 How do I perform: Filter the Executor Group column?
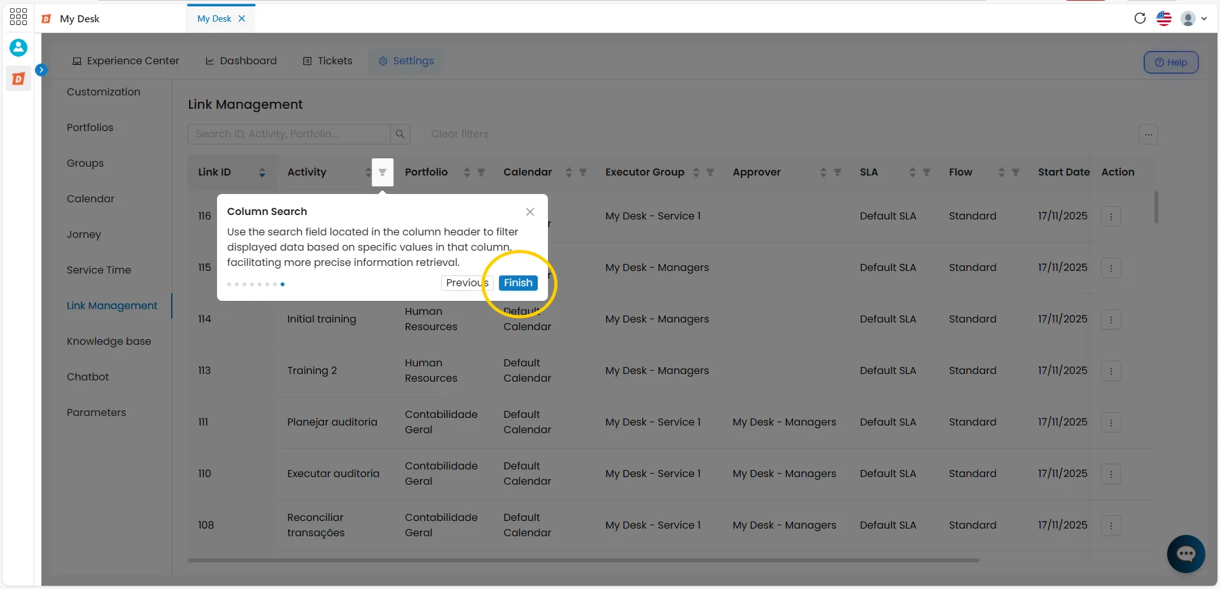coord(710,172)
